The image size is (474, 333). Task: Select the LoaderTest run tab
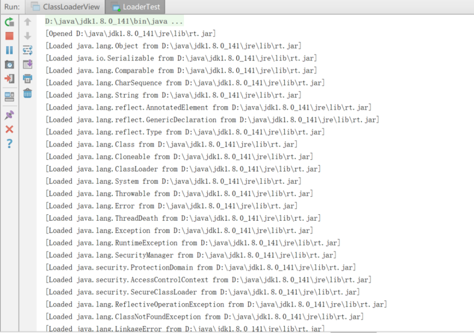(135, 7)
